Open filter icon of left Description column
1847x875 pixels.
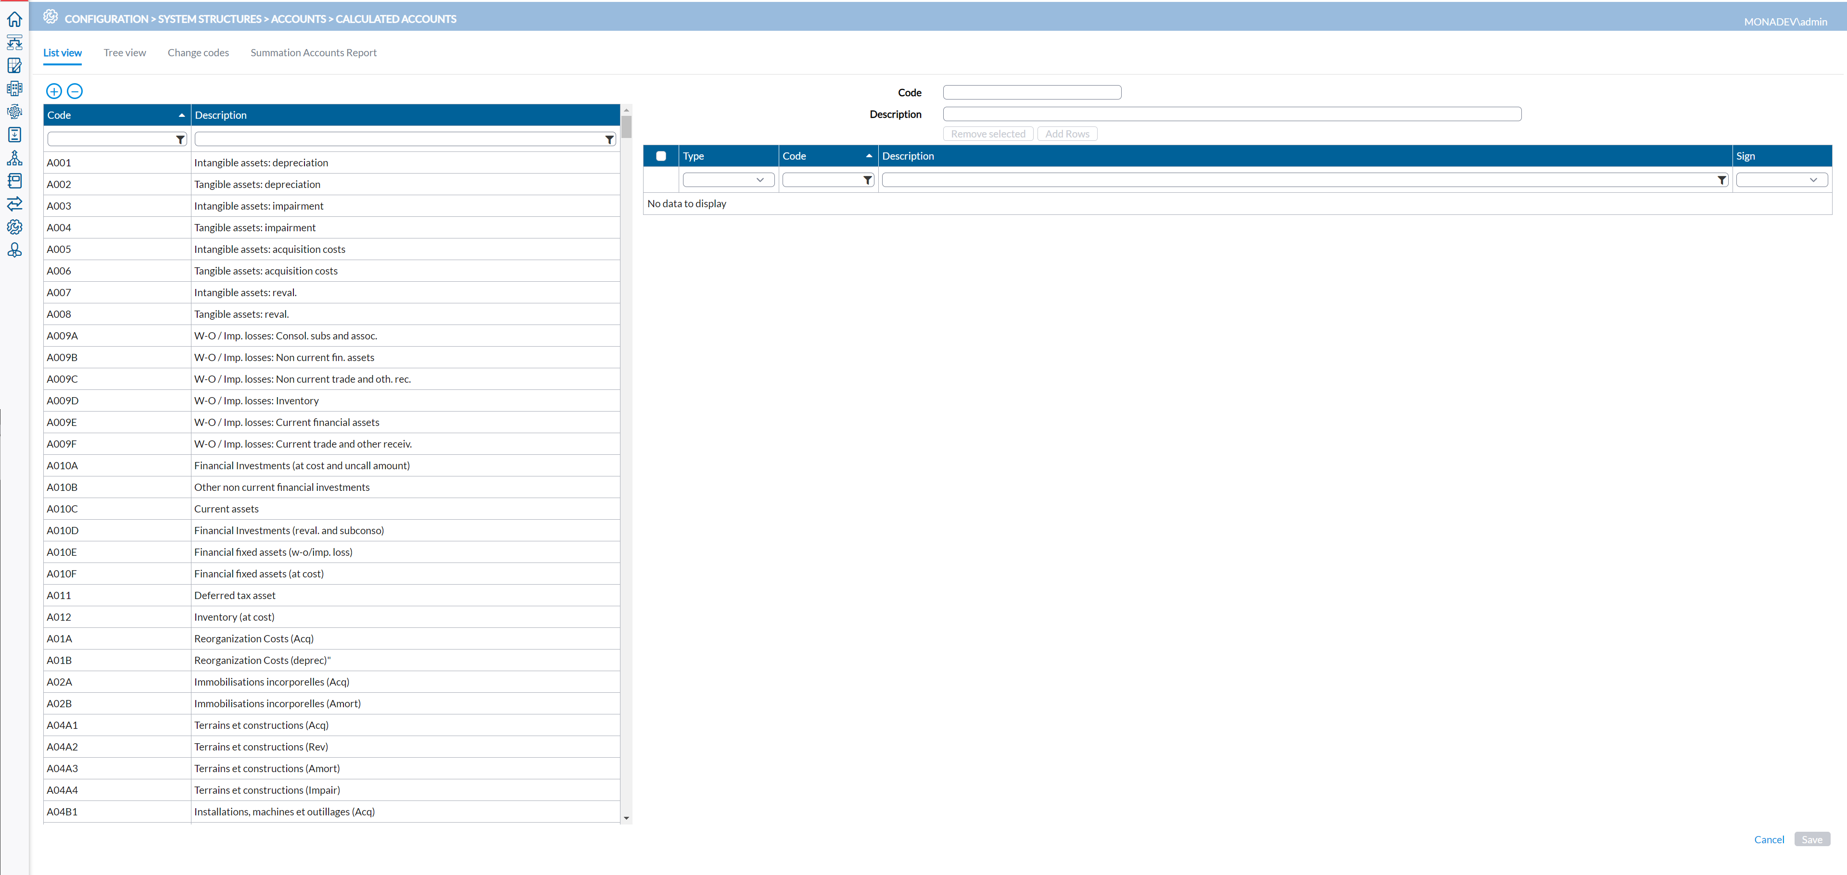click(x=609, y=139)
